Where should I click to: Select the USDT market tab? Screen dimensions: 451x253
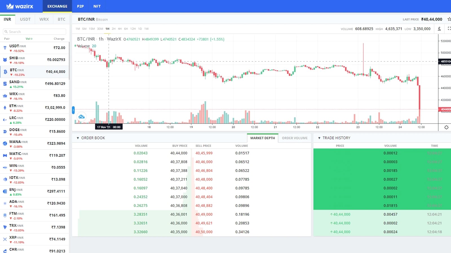(x=25, y=19)
